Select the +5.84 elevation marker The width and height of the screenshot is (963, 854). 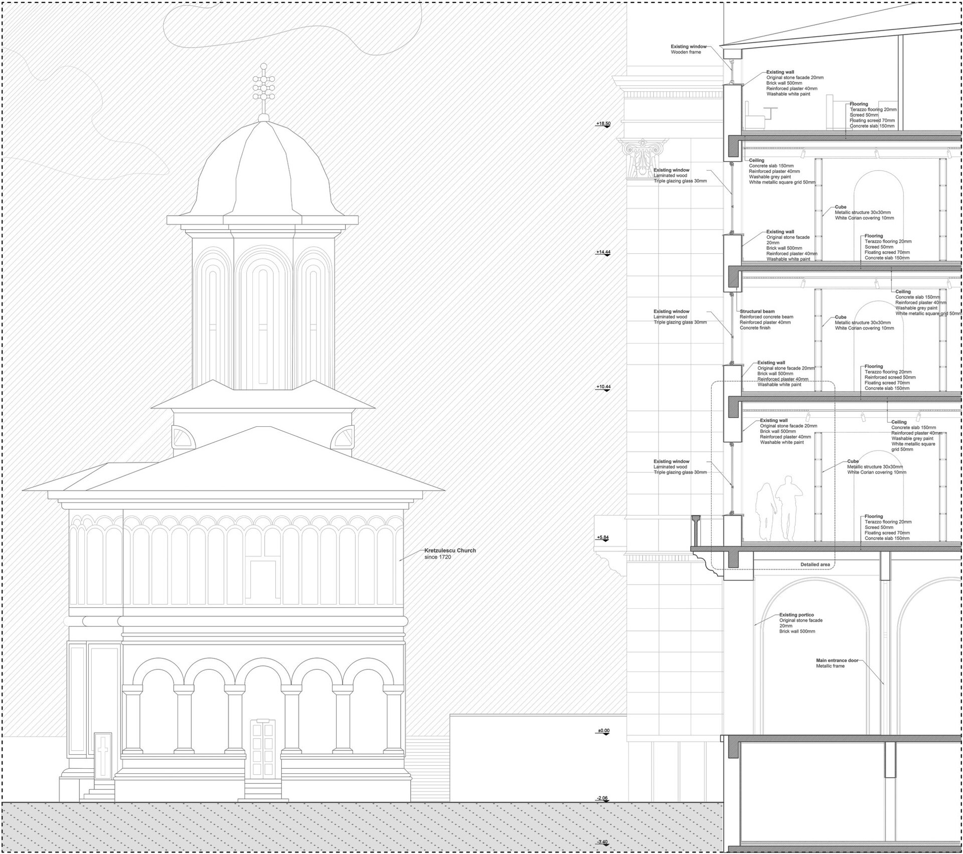tap(603, 538)
